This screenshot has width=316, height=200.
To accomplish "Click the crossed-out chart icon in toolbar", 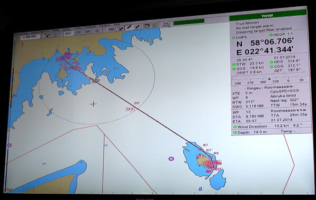I will tap(154, 25).
